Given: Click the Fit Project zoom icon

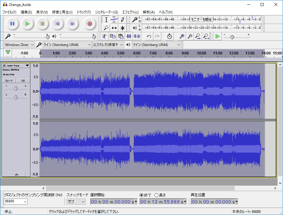Looking at the screenshot, I should (x=206, y=36).
